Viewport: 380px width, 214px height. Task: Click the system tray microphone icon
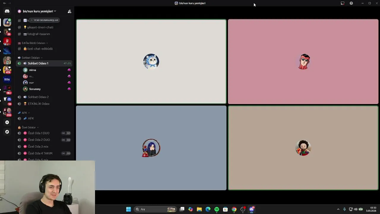click(344, 209)
